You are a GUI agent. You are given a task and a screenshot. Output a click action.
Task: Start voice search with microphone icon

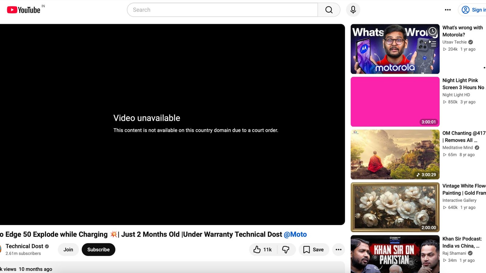pos(353,10)
